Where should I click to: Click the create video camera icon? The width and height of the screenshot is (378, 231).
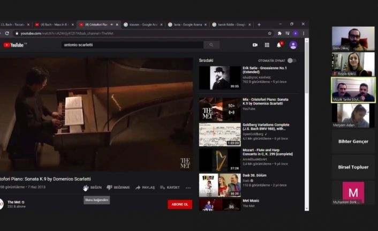click(255, 45)
